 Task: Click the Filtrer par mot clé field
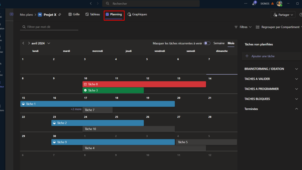click(50, 27)
